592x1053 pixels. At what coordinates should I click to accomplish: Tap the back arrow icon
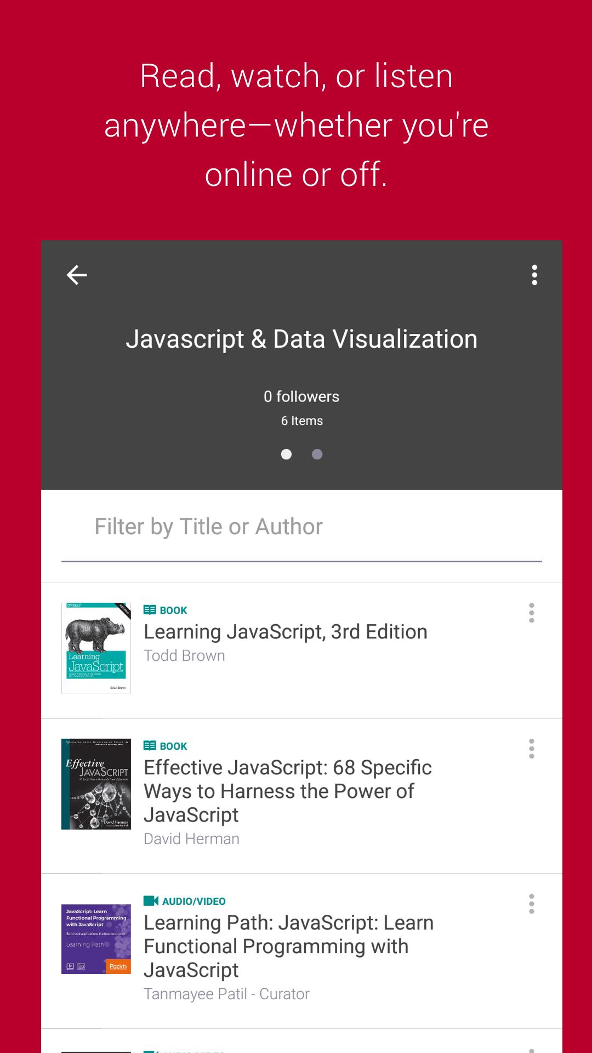[77, 275]
